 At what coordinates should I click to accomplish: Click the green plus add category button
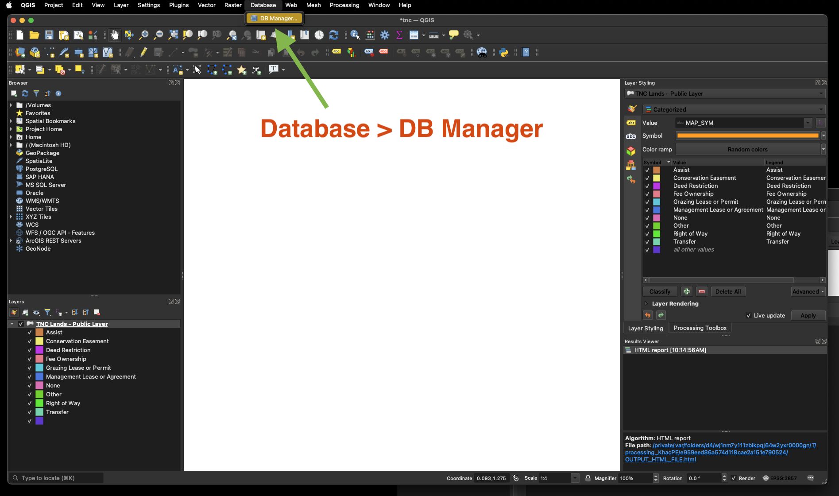pyautogui.click(x=686, y=291)
